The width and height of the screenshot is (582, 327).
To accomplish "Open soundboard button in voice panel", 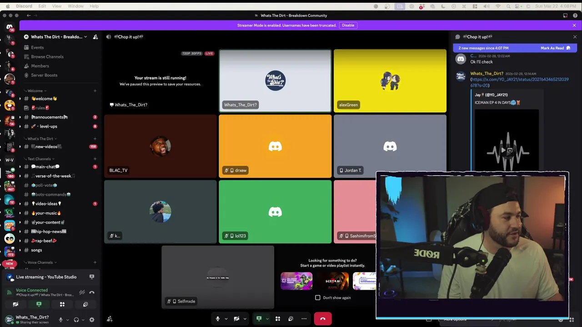I will point(85,304).
